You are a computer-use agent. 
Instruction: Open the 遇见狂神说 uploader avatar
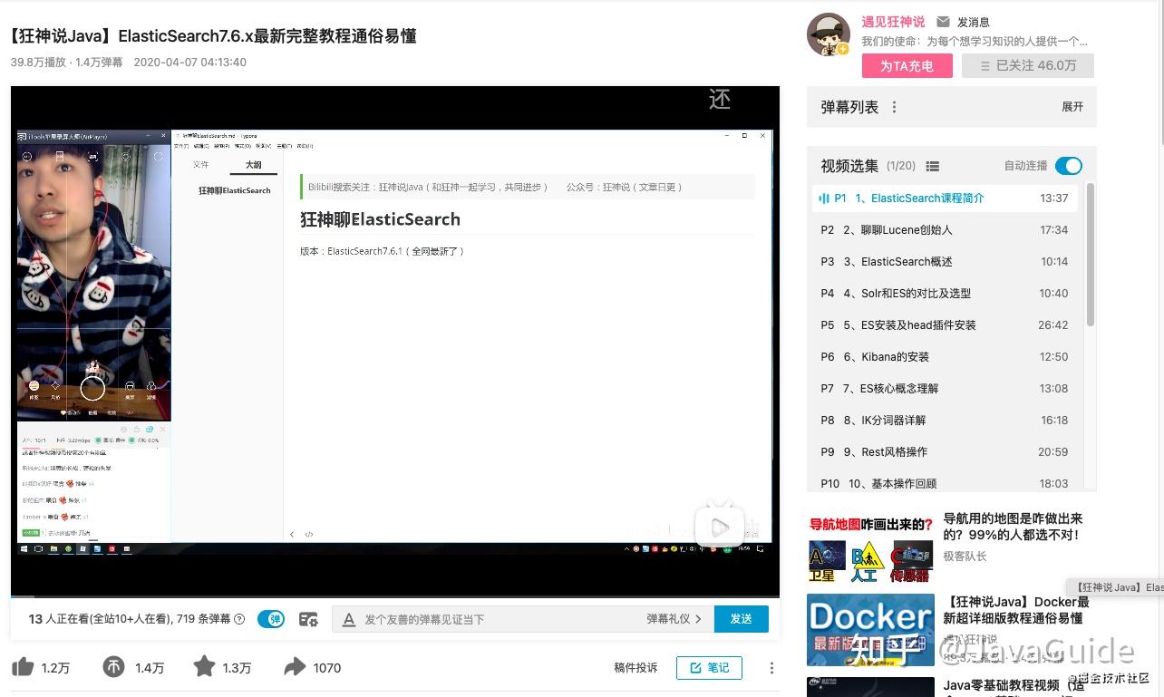point(828,35)
